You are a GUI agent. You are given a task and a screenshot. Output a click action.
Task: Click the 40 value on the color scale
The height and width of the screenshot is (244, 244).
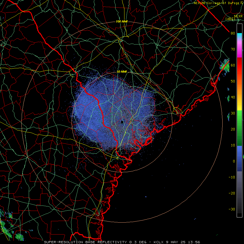point(233,97)
